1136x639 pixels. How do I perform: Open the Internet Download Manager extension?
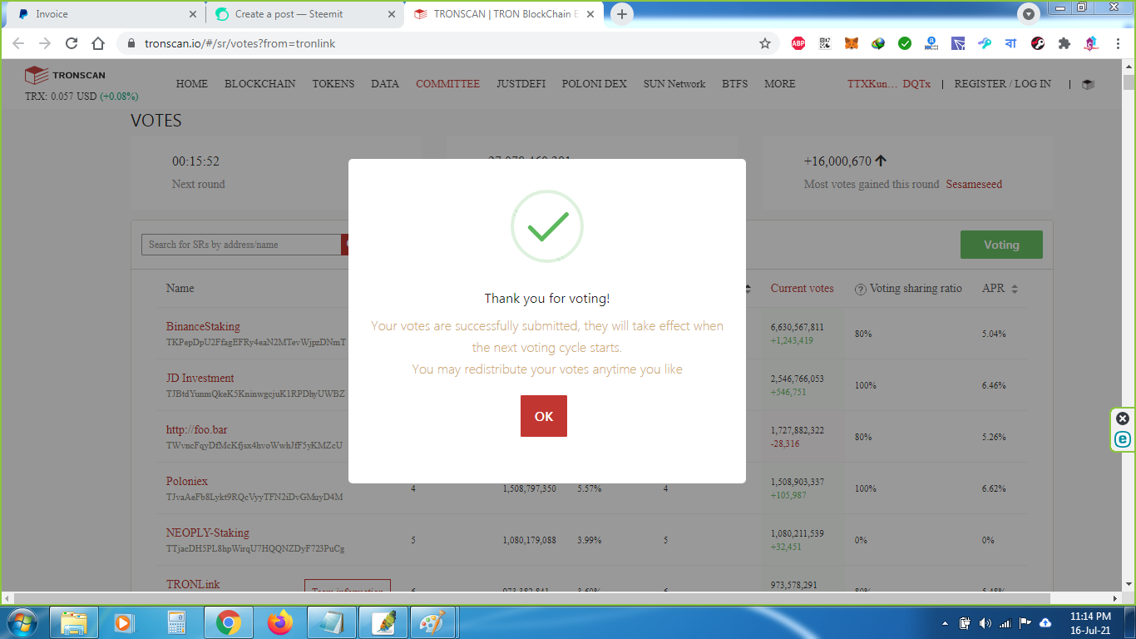878,43
